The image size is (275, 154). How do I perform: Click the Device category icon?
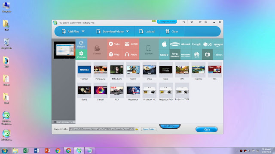pos(149,48)
